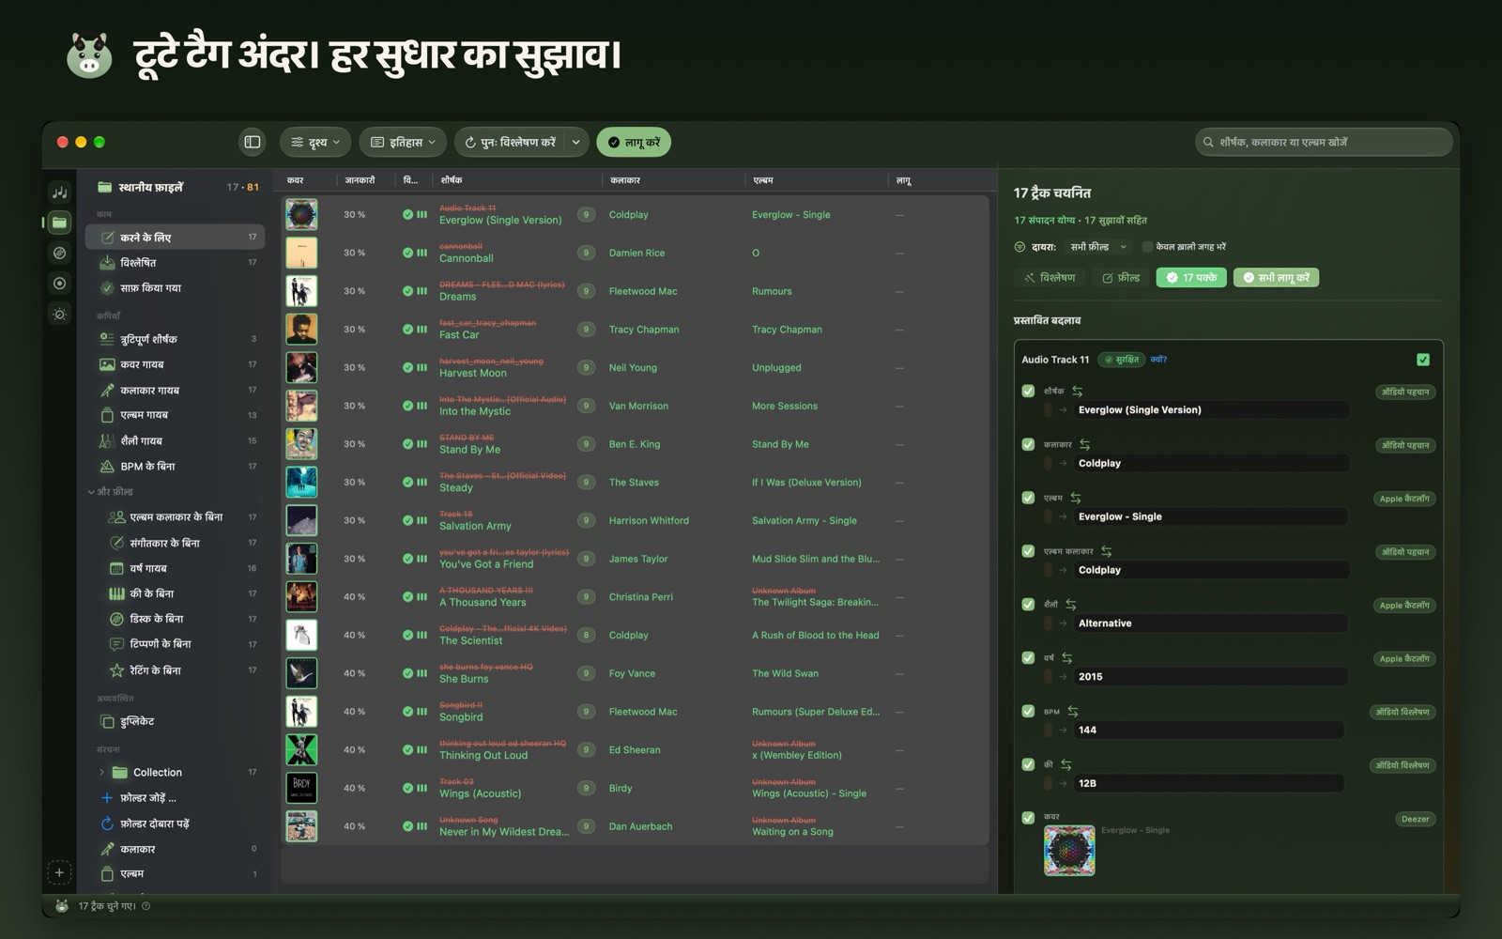Click the सभी लागू करें button
Screen dimensions: 1502x939
click(1276, 278)
